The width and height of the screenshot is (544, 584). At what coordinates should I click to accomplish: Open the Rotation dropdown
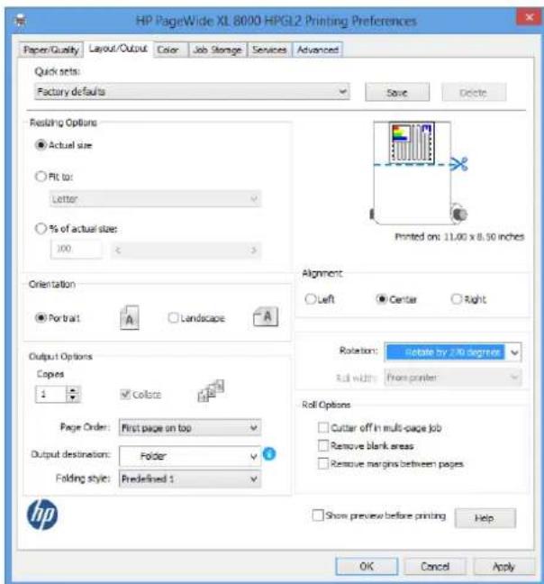point(452,352)
